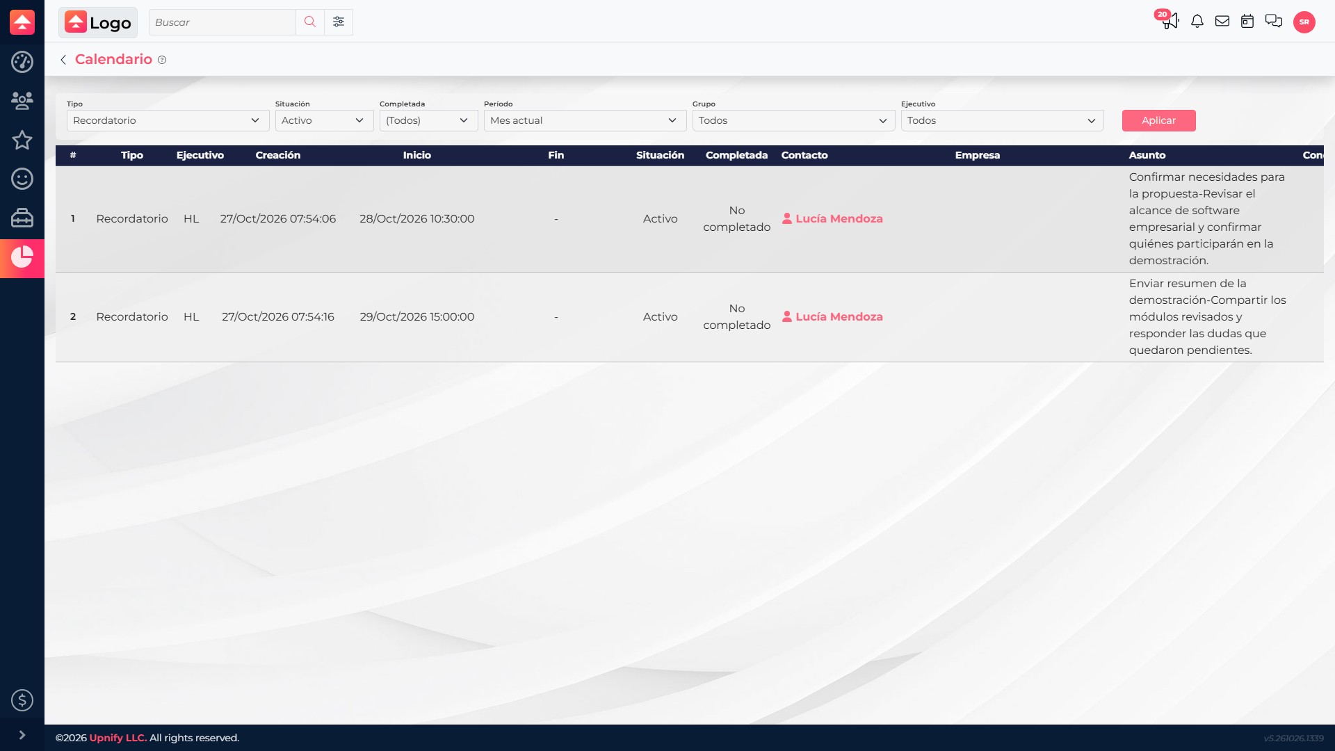Open the briefcase toolbox icon in sidebar
Viewport: 1335px width, 751px height.
tap(22, 218)
